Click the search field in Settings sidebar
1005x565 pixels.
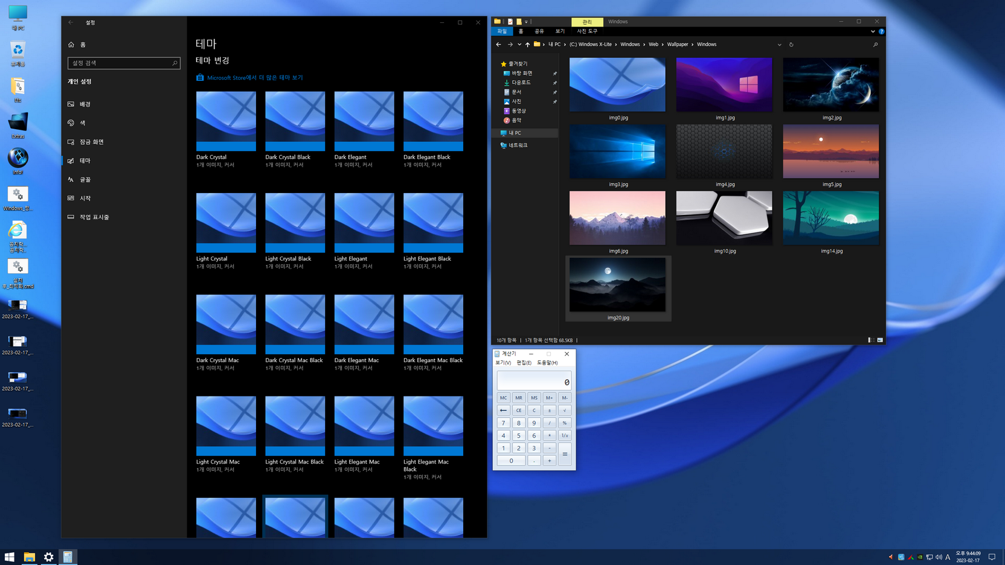click(124, 63)
